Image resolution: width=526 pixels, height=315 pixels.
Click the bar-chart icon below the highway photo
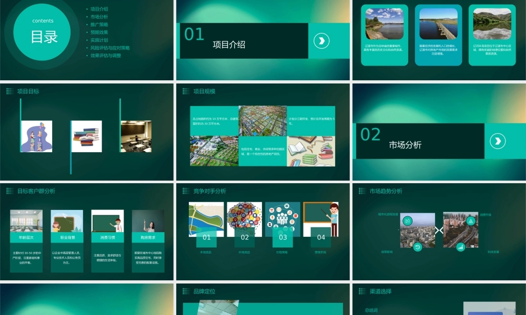pos(461,247)
